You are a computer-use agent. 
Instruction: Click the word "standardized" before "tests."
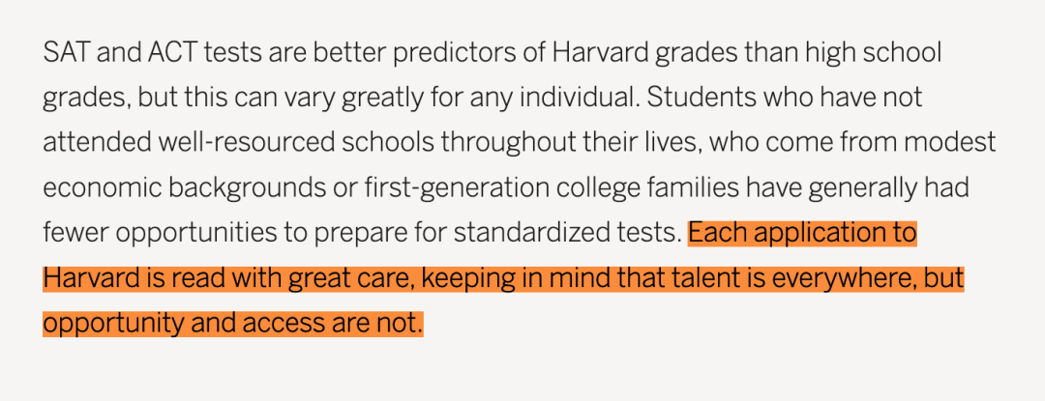pyautogui.click(x=523, y=234)
